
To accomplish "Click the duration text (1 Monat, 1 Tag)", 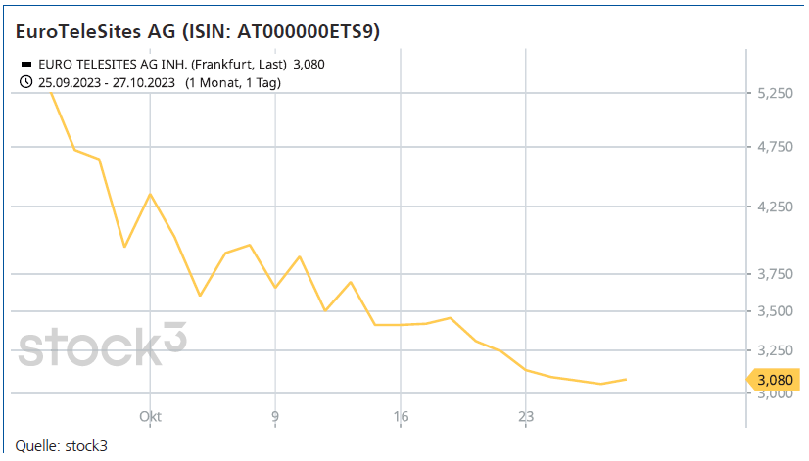I will pos(233,82).
